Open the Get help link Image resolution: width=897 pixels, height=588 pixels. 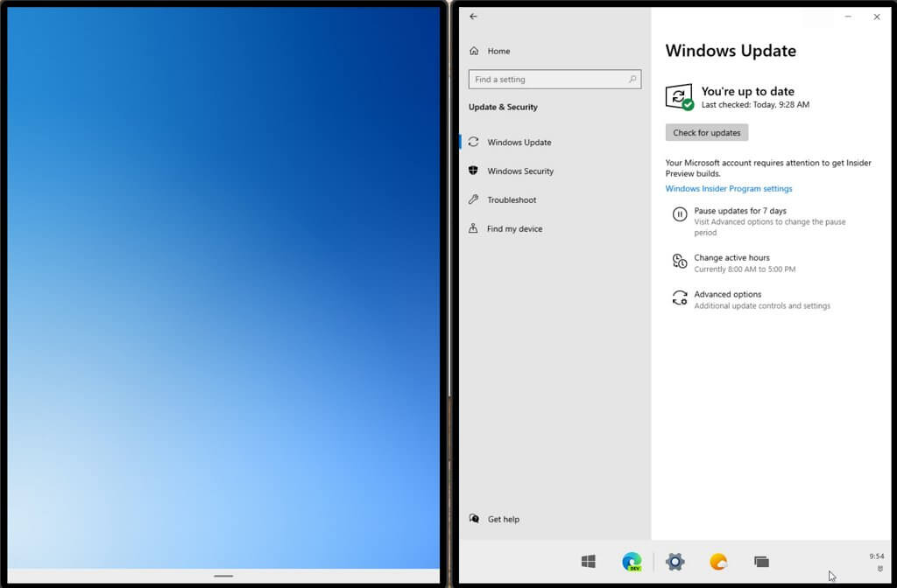click(x=504, y=519)
